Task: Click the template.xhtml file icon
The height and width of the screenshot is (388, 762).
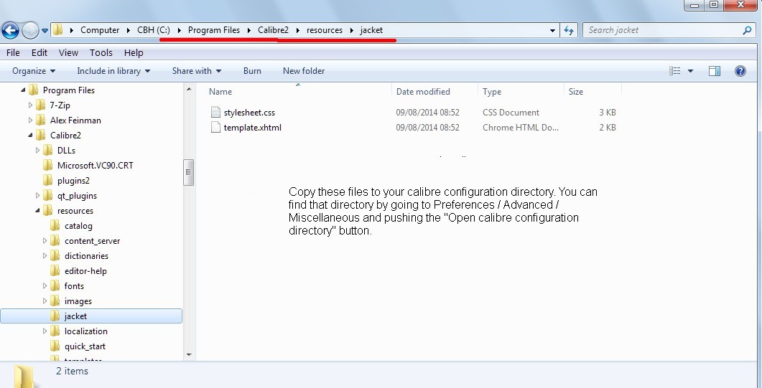Action: click(215, 128)
